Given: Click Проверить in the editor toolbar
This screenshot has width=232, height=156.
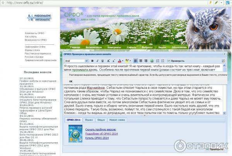Looking at the screenshot, I should tap(176, 61).
